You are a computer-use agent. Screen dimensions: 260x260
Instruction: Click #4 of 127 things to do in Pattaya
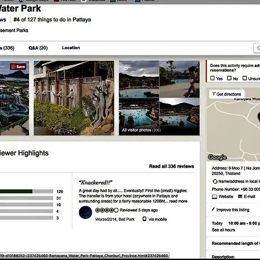[x=52, y=20]
